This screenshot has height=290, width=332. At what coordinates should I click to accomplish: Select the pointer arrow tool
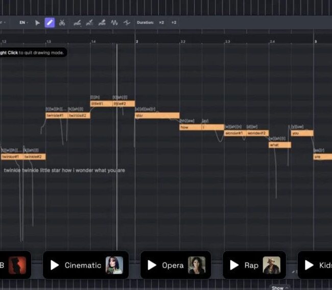[x=37, y=22]
